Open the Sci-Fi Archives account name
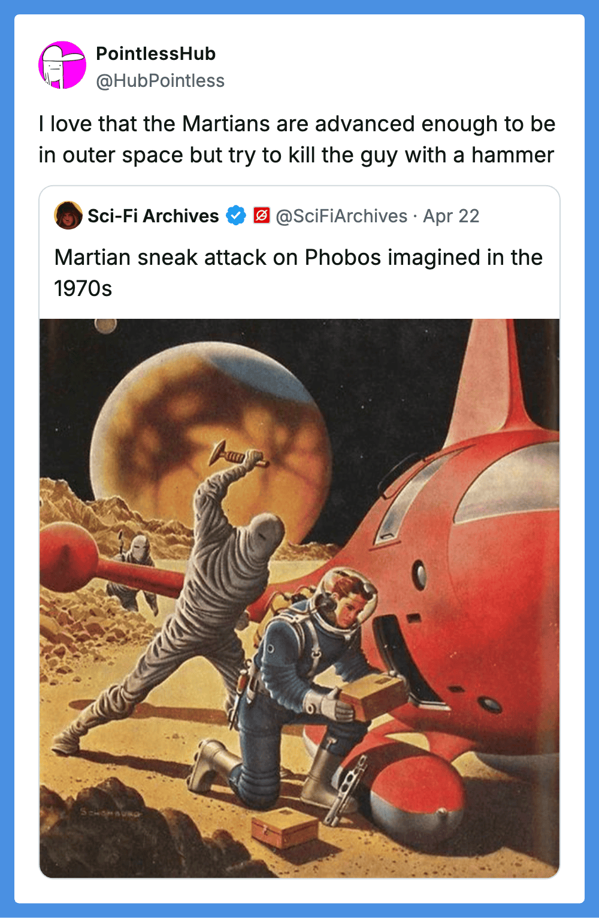Image resolution: width=599 pixels, height=918 pixels. click(x=153, y=216)
